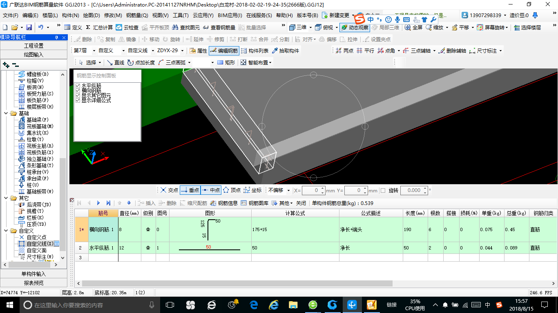
Task: Open 云检查 cloud check tool
Action: (127, 27)
